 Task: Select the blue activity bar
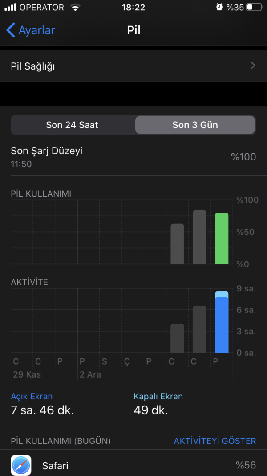click(x=222, y=323)
